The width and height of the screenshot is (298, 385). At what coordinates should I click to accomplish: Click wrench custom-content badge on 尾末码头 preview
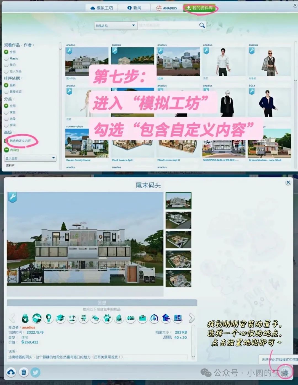(x=12, y=197)
